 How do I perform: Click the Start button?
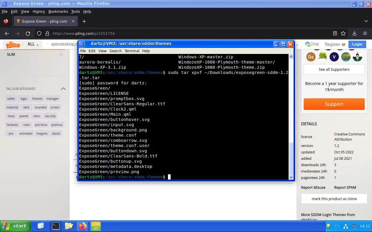click(15, 226)
